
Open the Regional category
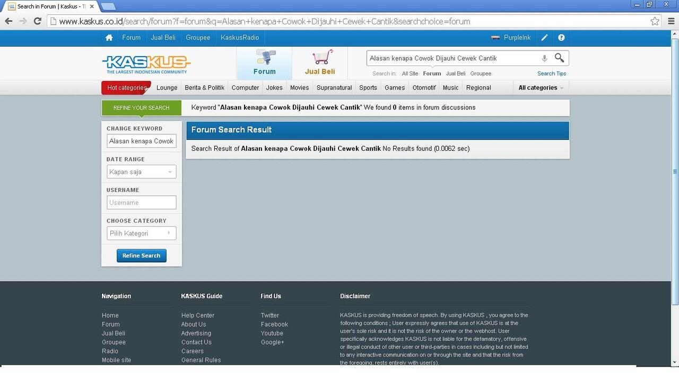pyautogui.click(x=478, y=88)
